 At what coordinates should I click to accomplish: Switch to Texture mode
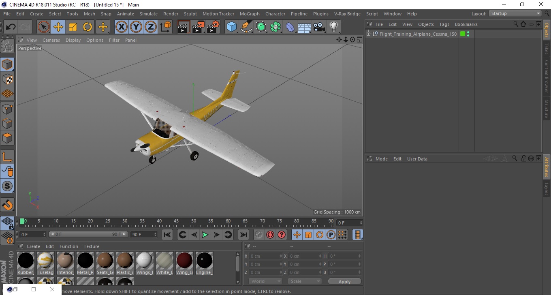pyautogui.click(x=7, y=79)
